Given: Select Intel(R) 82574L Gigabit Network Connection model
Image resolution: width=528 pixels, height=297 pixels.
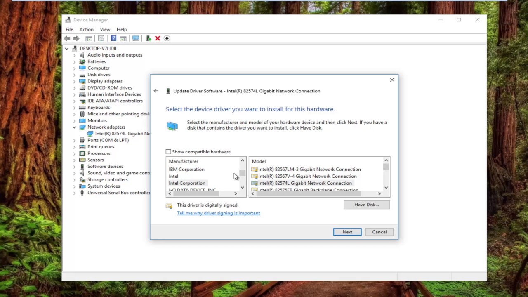Looking at the screenshot, I should click(305, 183).
